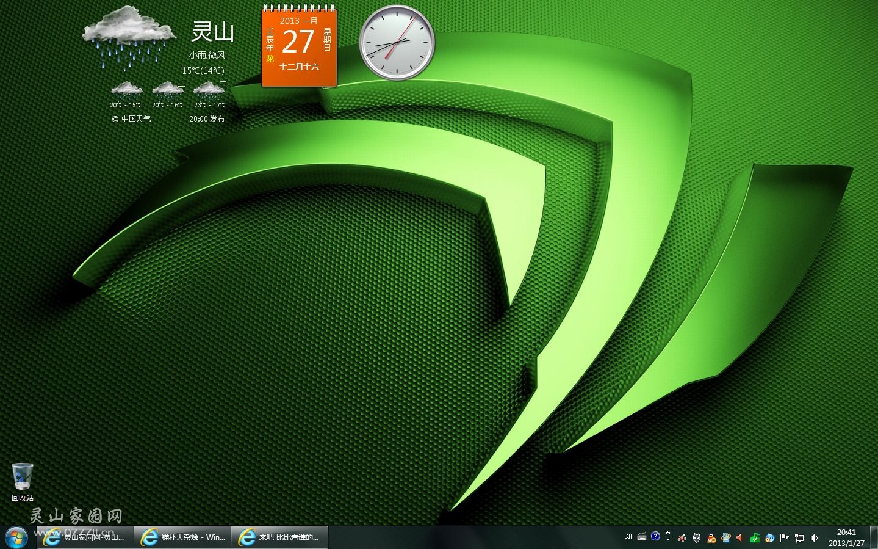
Task: Click the globe-and-page tray icon
Action: 725,537
